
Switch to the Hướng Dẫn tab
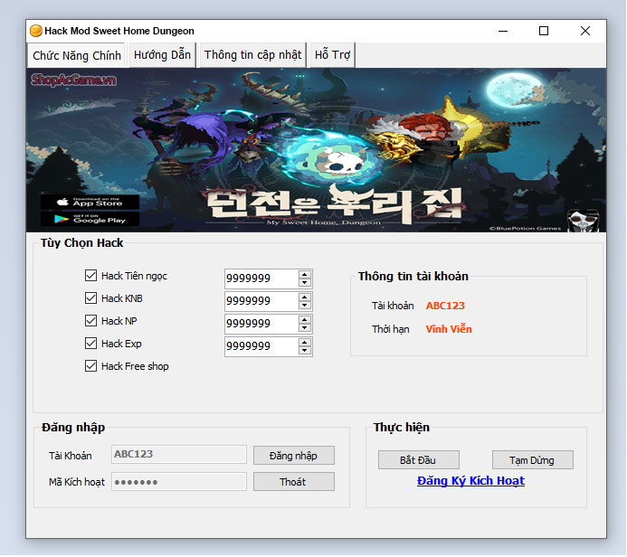click(162, 55)
